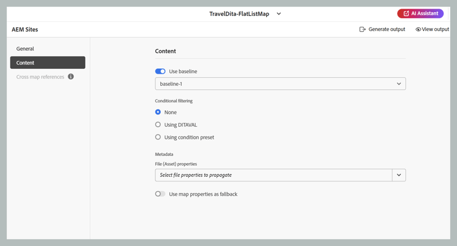
Task: Open the Cross map references tab
Action: click(40, 77)
